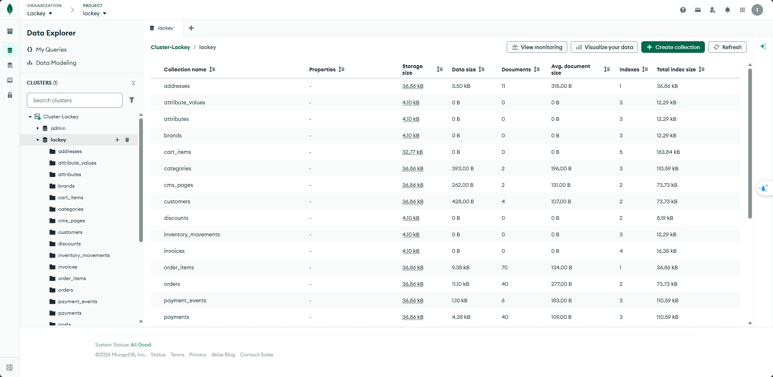
Task: Open the Terms footer link
Action: tap(178, 355)
